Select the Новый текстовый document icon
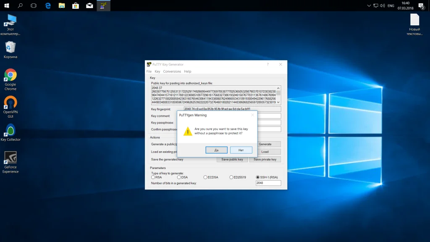Screen dimensions: 430x242 point(414,24)
